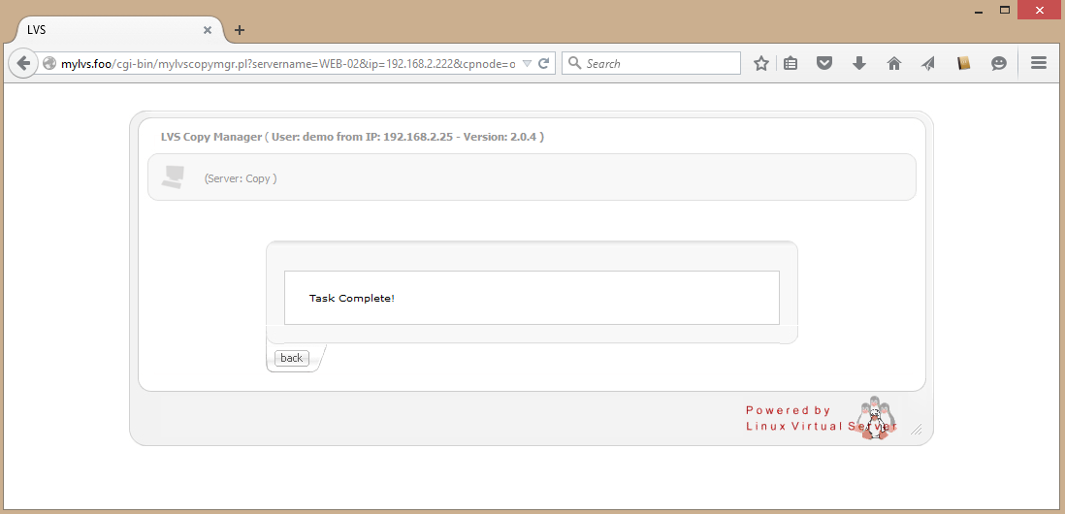The width and height of the screenshot is (1065, 514).
Task: Select the LVS tab
Action: click(x=107, y=30)
